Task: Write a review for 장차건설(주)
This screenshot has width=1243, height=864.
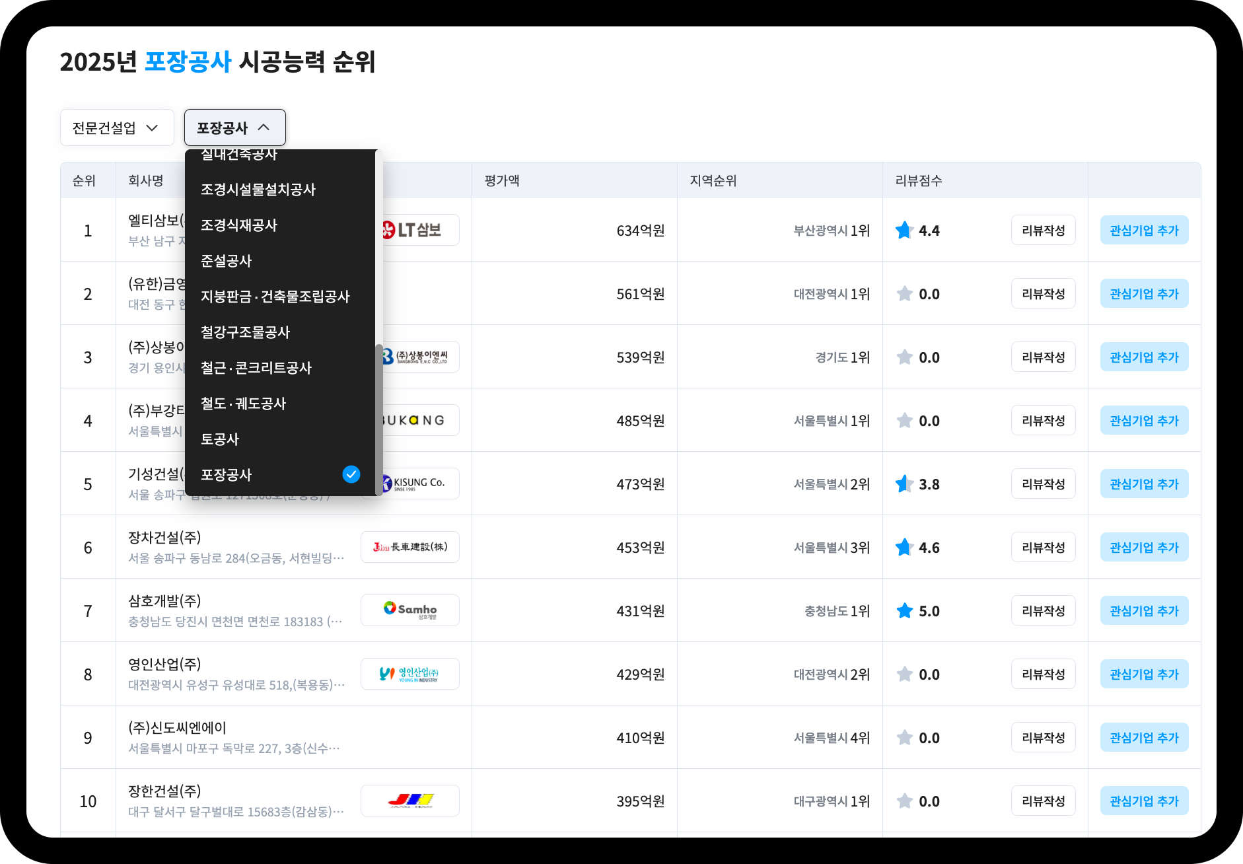Action: click(1043, 547)
